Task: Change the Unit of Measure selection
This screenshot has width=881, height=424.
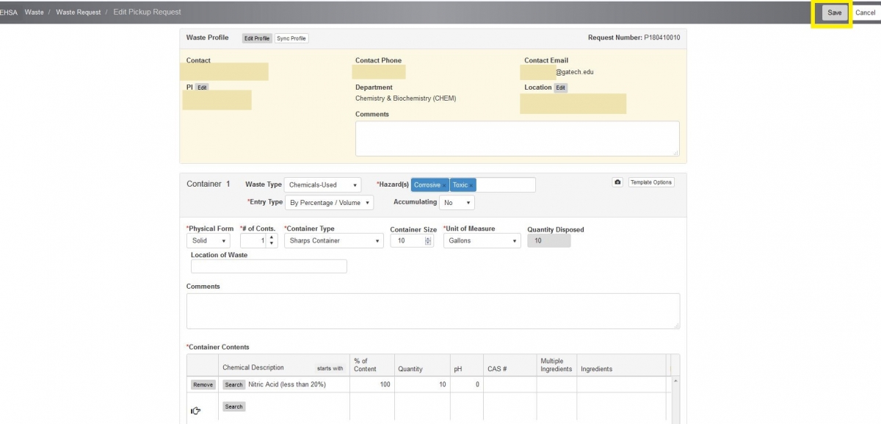Action: click(x=482, y=241)
